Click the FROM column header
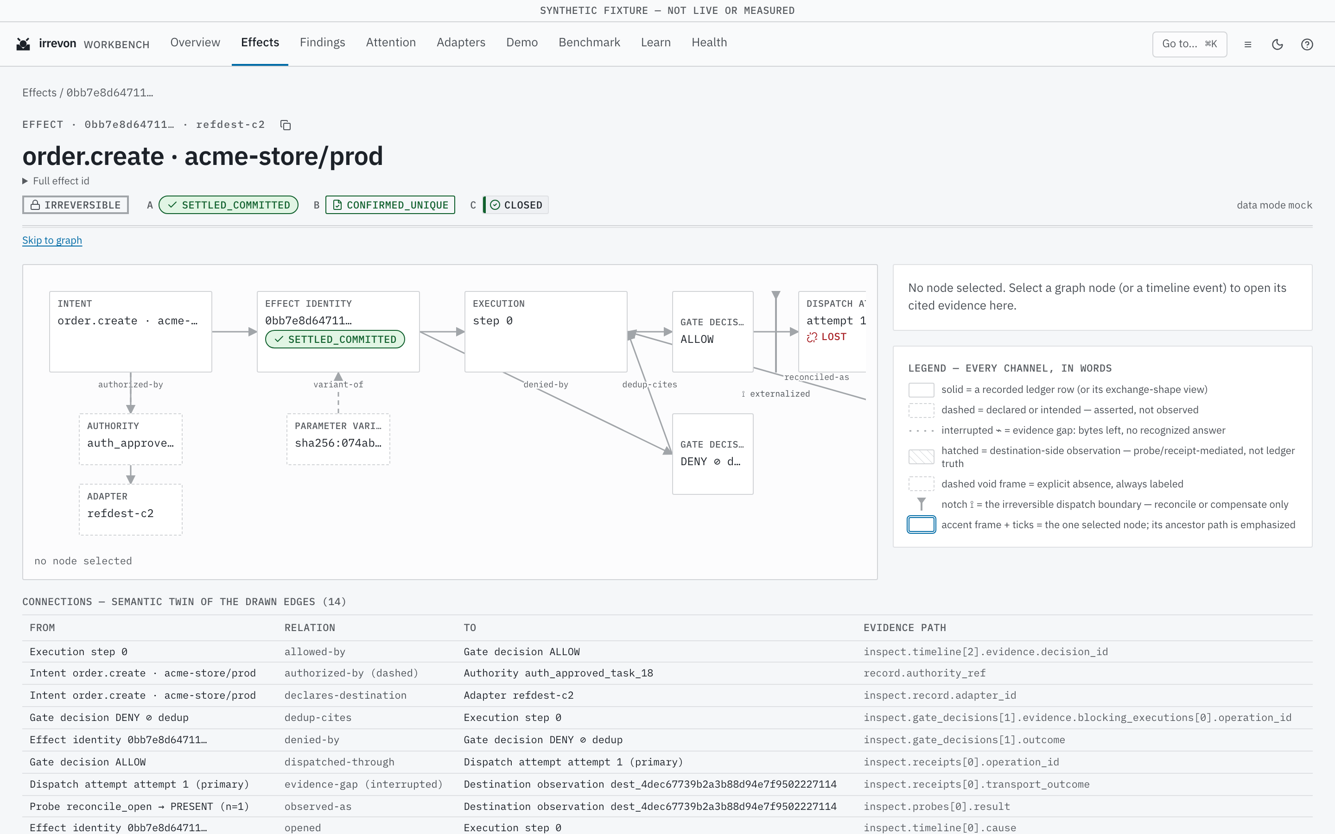 pos(43,628)
